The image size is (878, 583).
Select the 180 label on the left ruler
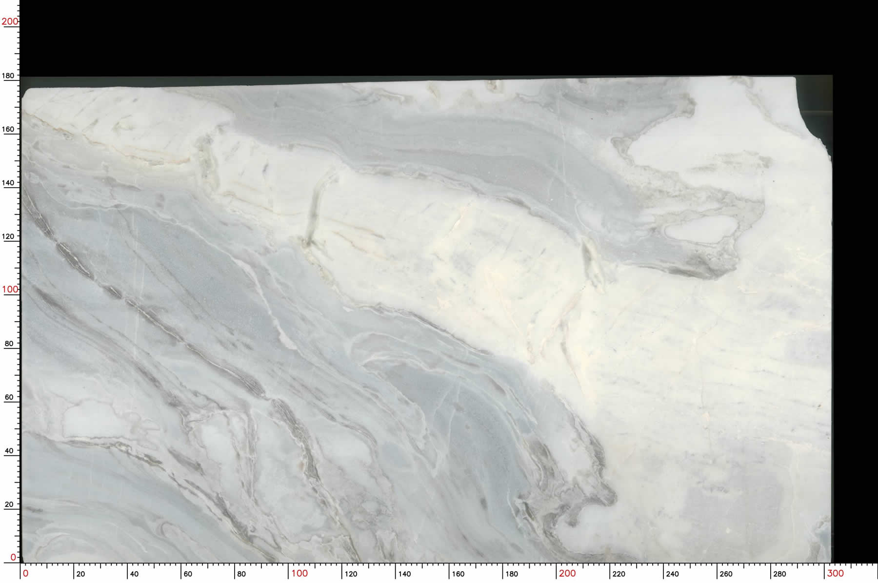pyautogui.click(x=9, y=76)
